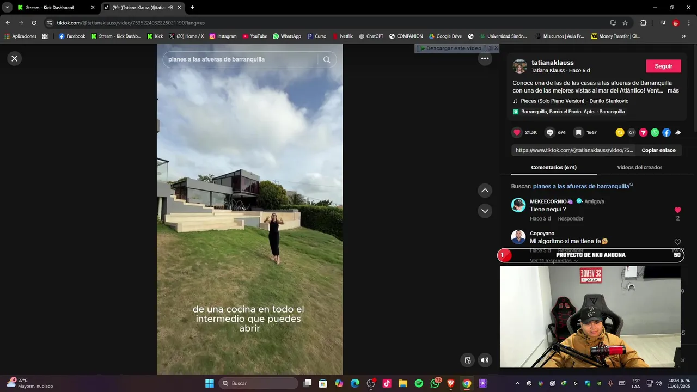Click the search magnifier in video search box
Image resolution: width=697 pixels, height=392 pixels.
pyautogui.click(x=327, y=60)
